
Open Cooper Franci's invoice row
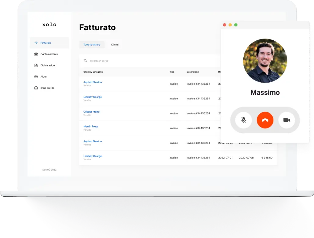[92, 112]
